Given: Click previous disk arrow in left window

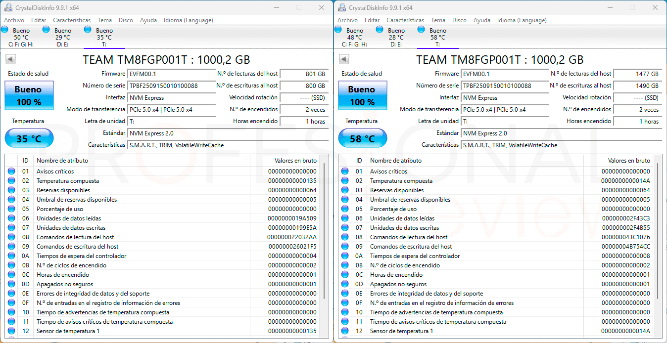Looking at the screenshot, I should 10,59.
